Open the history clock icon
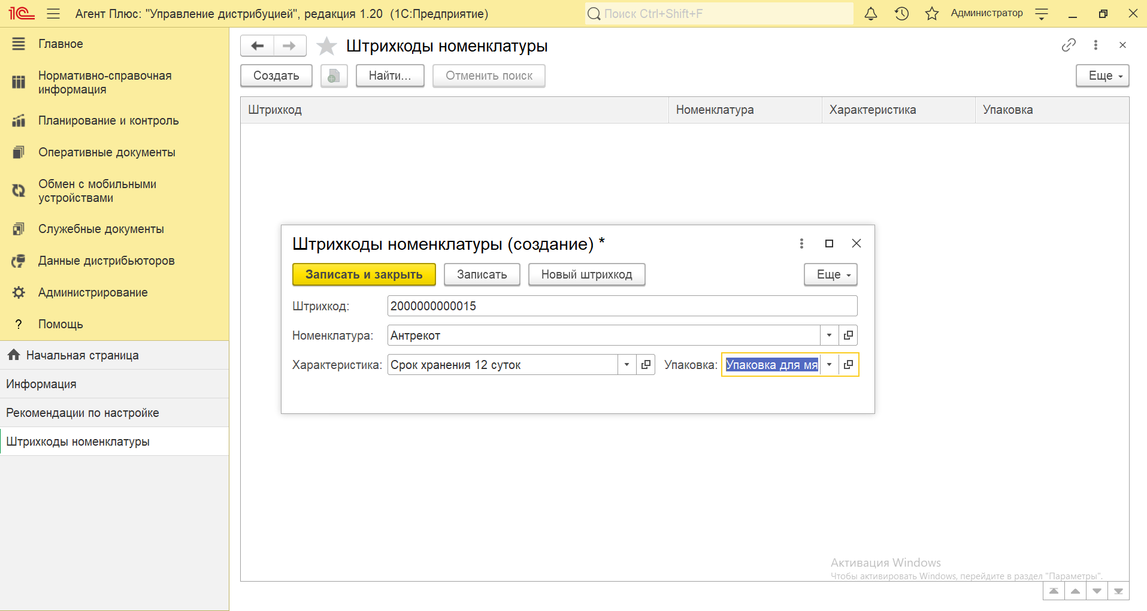Image resolution: width=1147 pixels, height=611 pixels. (x=901, y=14)
